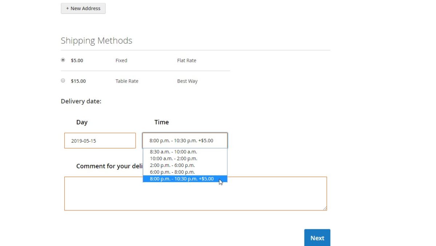The width and height of the screenshot is (436, 246).
Task: Click the Time column header
Action: [x=161, y=122]
